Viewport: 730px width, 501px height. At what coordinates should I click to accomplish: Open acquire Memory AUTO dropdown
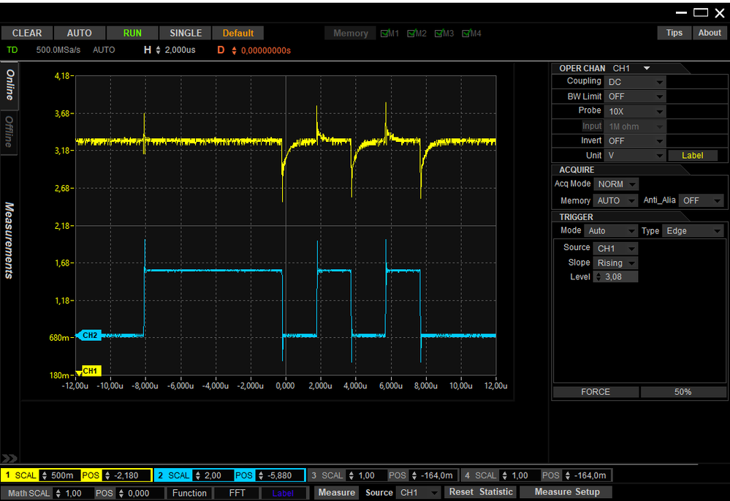coord(615,200)
